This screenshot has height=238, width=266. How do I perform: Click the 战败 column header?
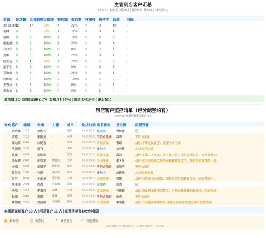click(x=116, y=19)
